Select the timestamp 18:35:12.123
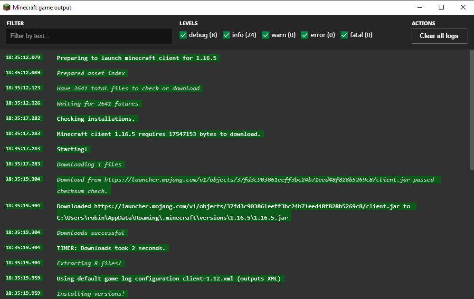Image resolution: width=474 pixels, height=299 pixels. [24, 88]
